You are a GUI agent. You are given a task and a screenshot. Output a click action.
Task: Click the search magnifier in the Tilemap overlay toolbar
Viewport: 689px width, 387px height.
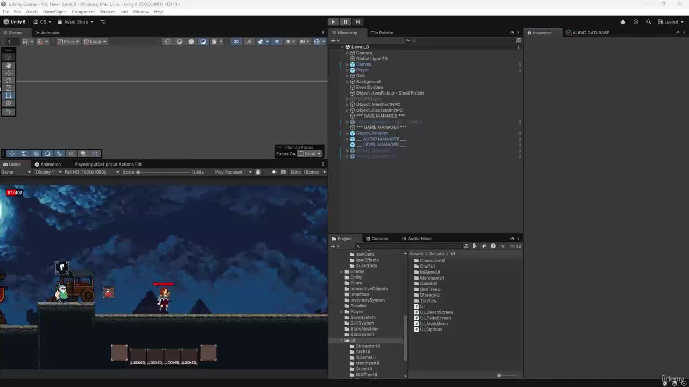coord(71,154)
